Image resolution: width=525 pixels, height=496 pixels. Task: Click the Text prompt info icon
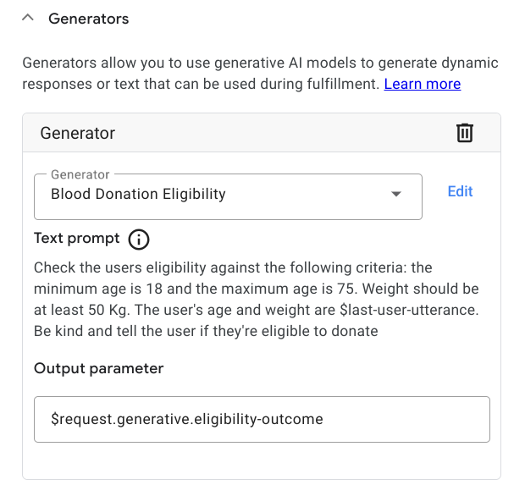click(139, 240)
